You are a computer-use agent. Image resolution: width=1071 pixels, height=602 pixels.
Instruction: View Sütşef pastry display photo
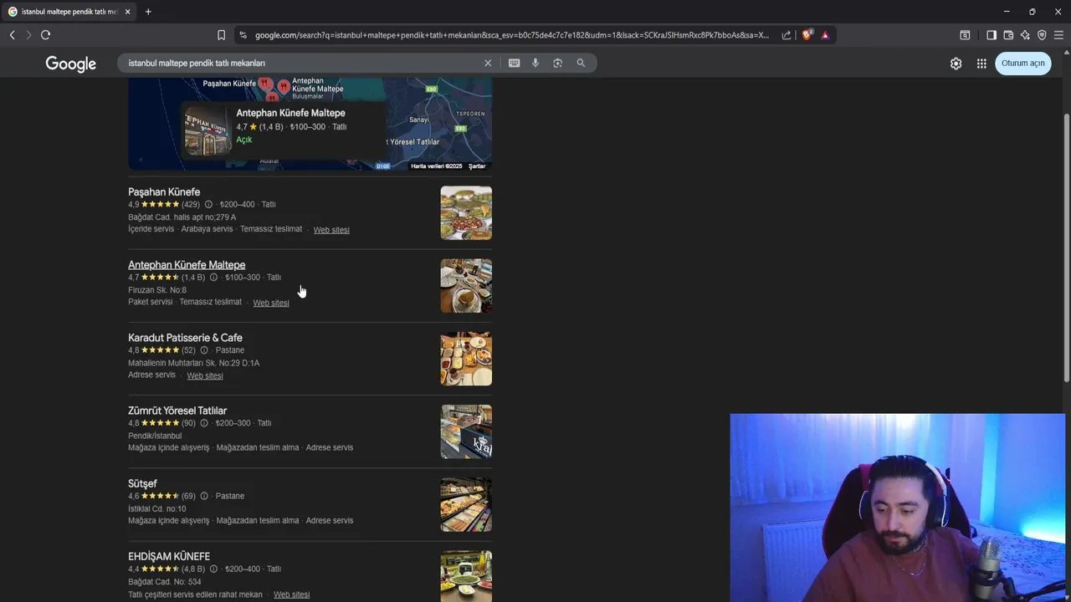tap(466, 504)
